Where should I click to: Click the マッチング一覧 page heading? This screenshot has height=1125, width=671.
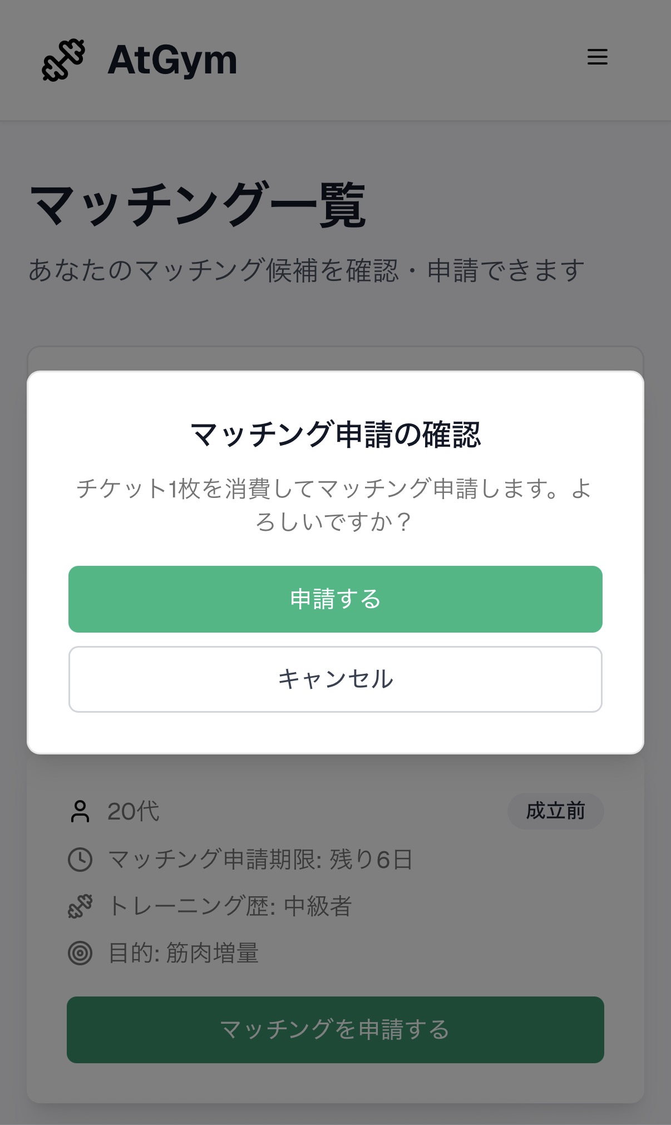(x=198, y=205)
